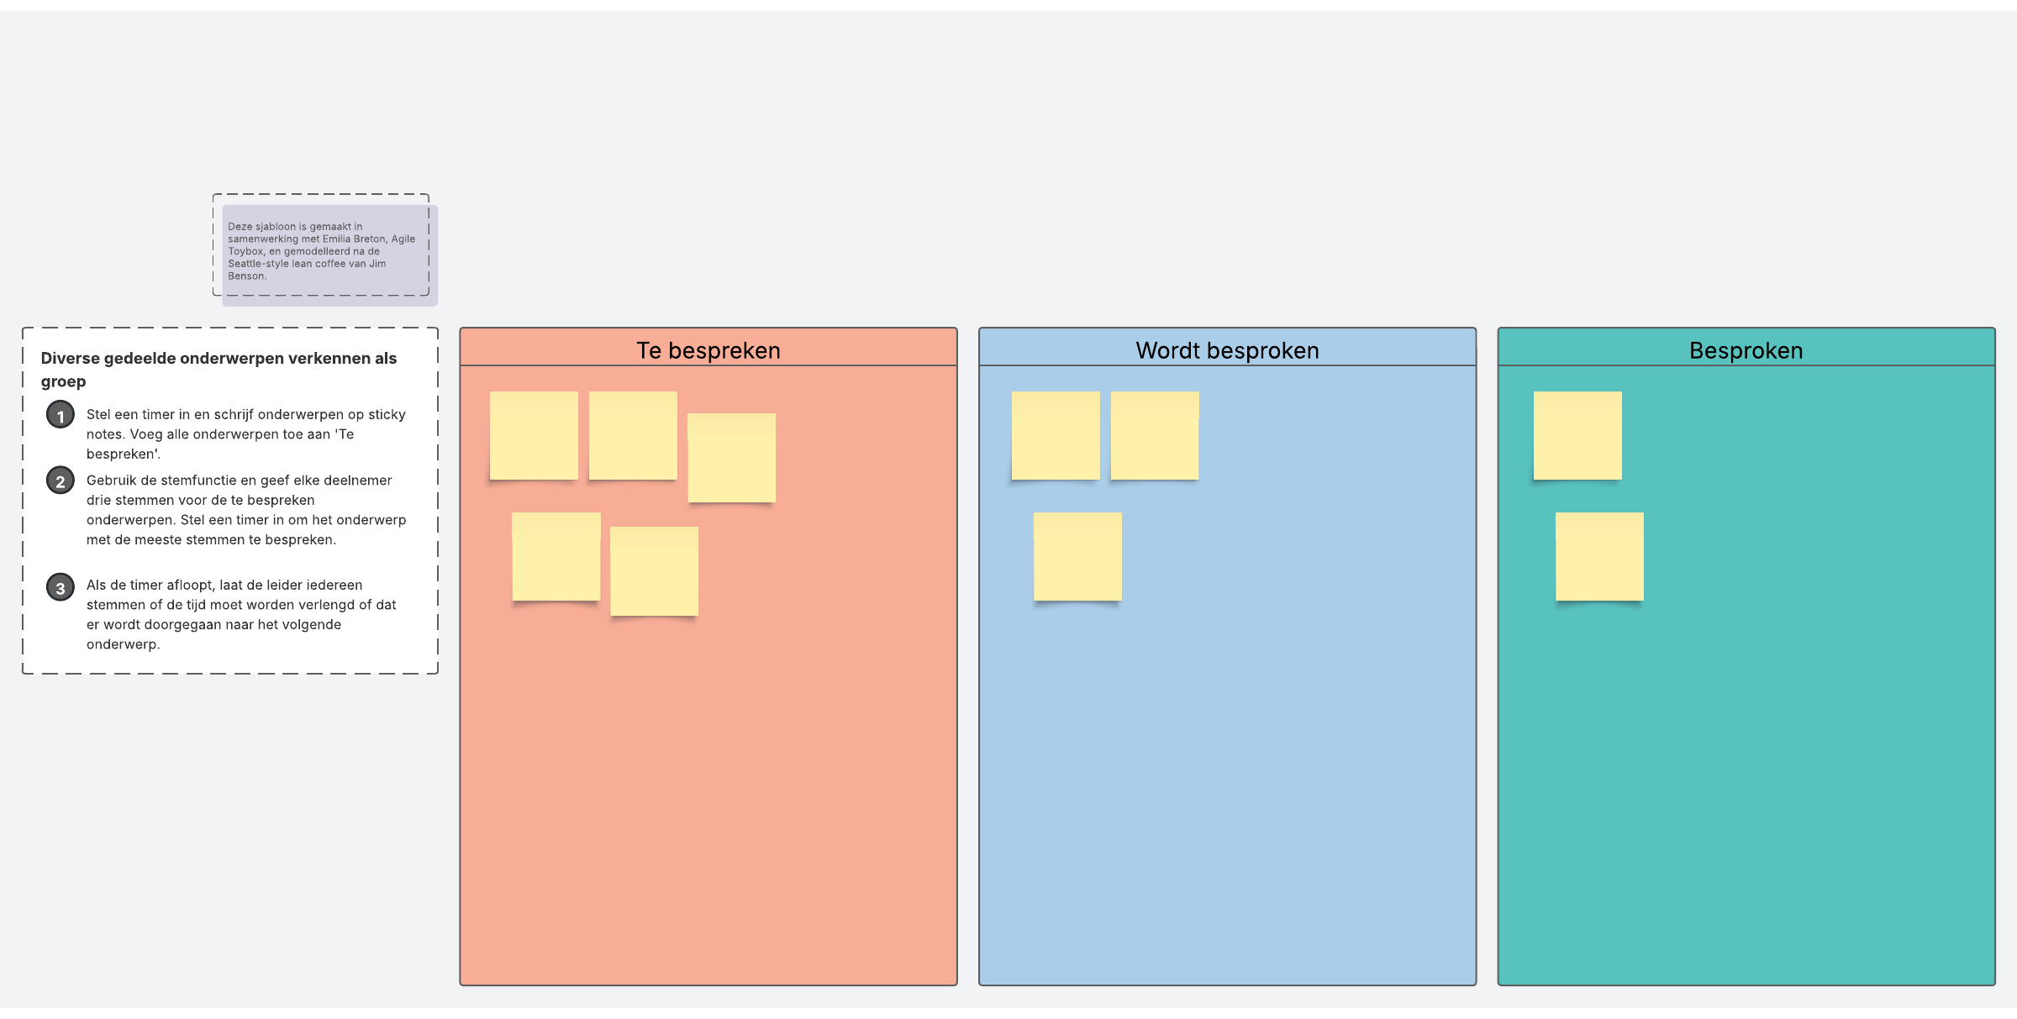The height and width of the screenshot is (1019, 2017).
Task: Select bottom sticky note in Wordt besproken
Action: click(x=1077, y=556)
